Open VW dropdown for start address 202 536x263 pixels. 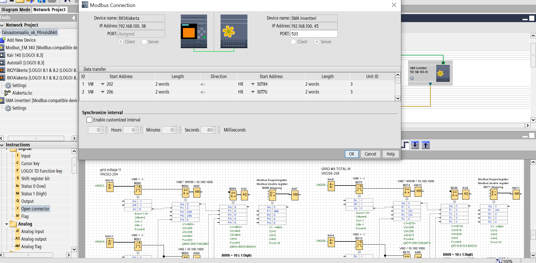[103, 84]
